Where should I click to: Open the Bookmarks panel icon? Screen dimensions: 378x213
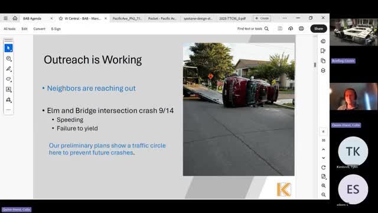[323, 51]
